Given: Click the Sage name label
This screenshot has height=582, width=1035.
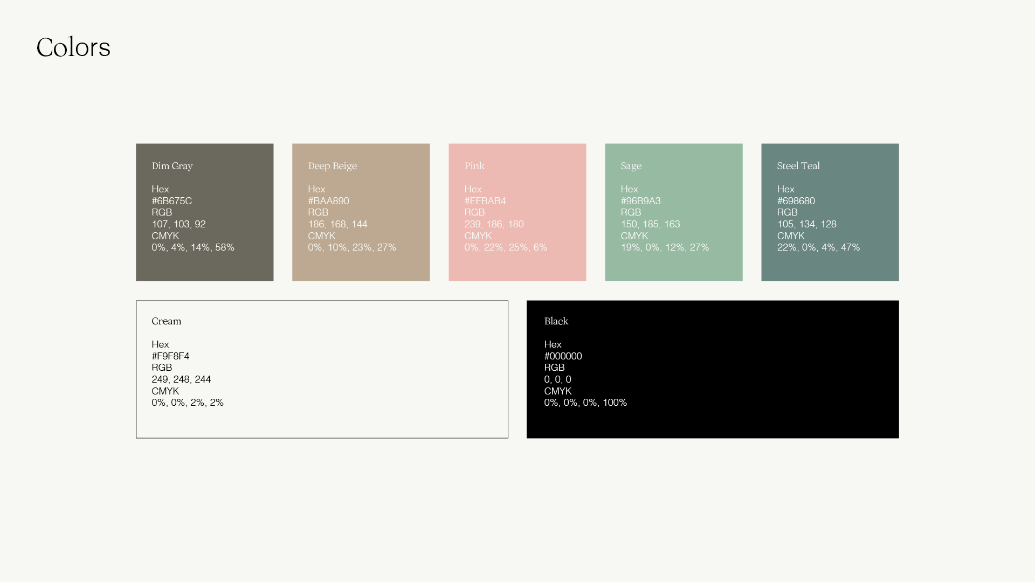Looking at the screenshot, I should click(631, 166).
